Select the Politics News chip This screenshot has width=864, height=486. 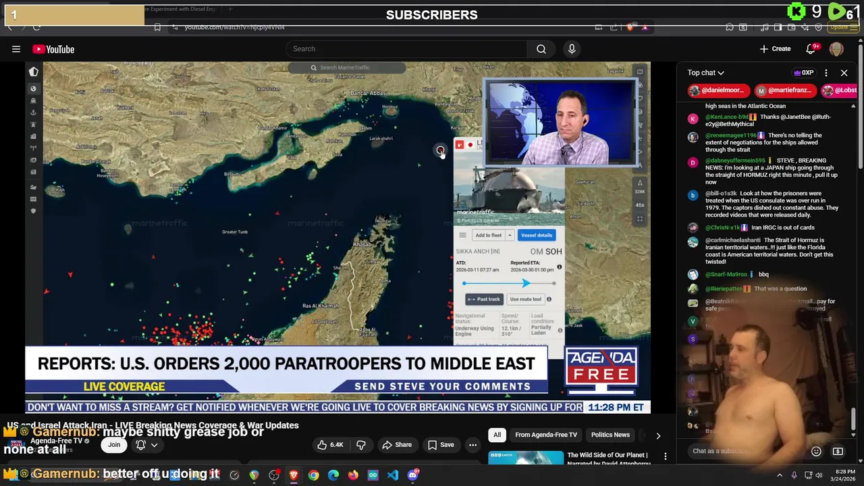point(610,435)
